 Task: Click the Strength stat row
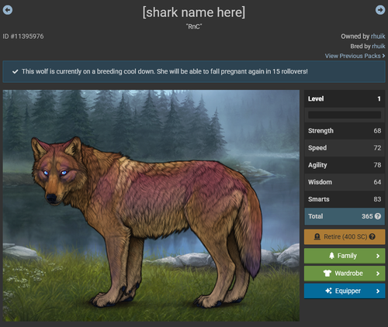[x=345, y=131]
